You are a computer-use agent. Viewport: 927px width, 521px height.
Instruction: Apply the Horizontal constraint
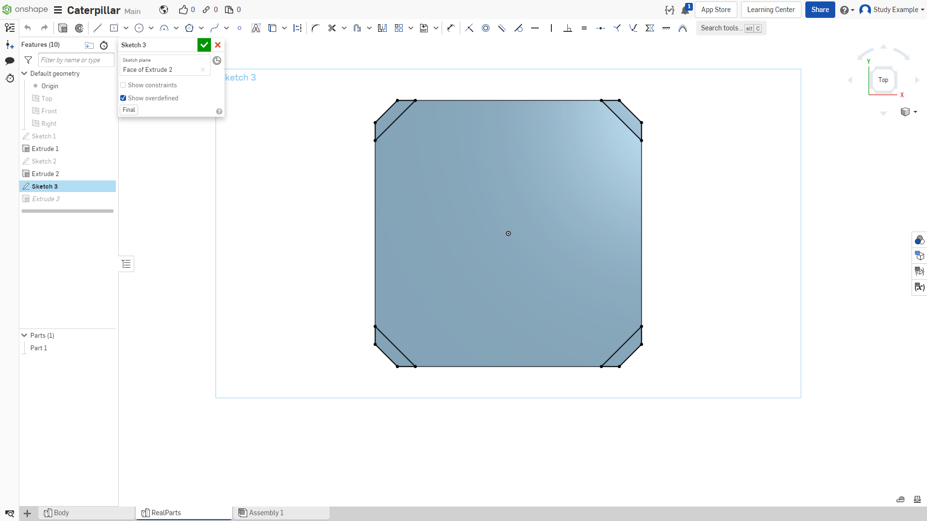(535, 28)
